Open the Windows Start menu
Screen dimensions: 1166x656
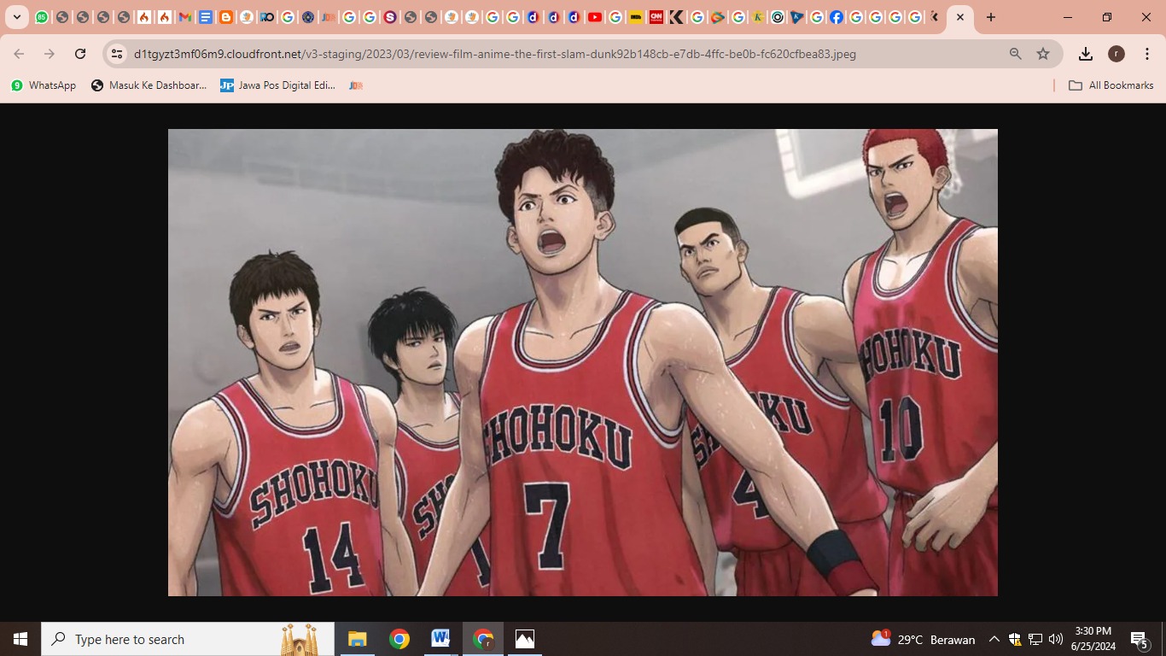[x=20, y=639]
